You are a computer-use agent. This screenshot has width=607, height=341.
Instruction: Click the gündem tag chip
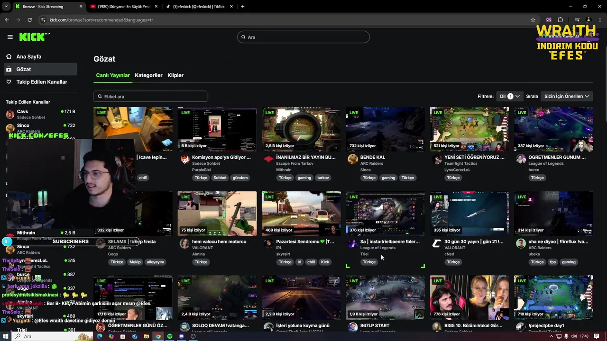click(240, 178)
